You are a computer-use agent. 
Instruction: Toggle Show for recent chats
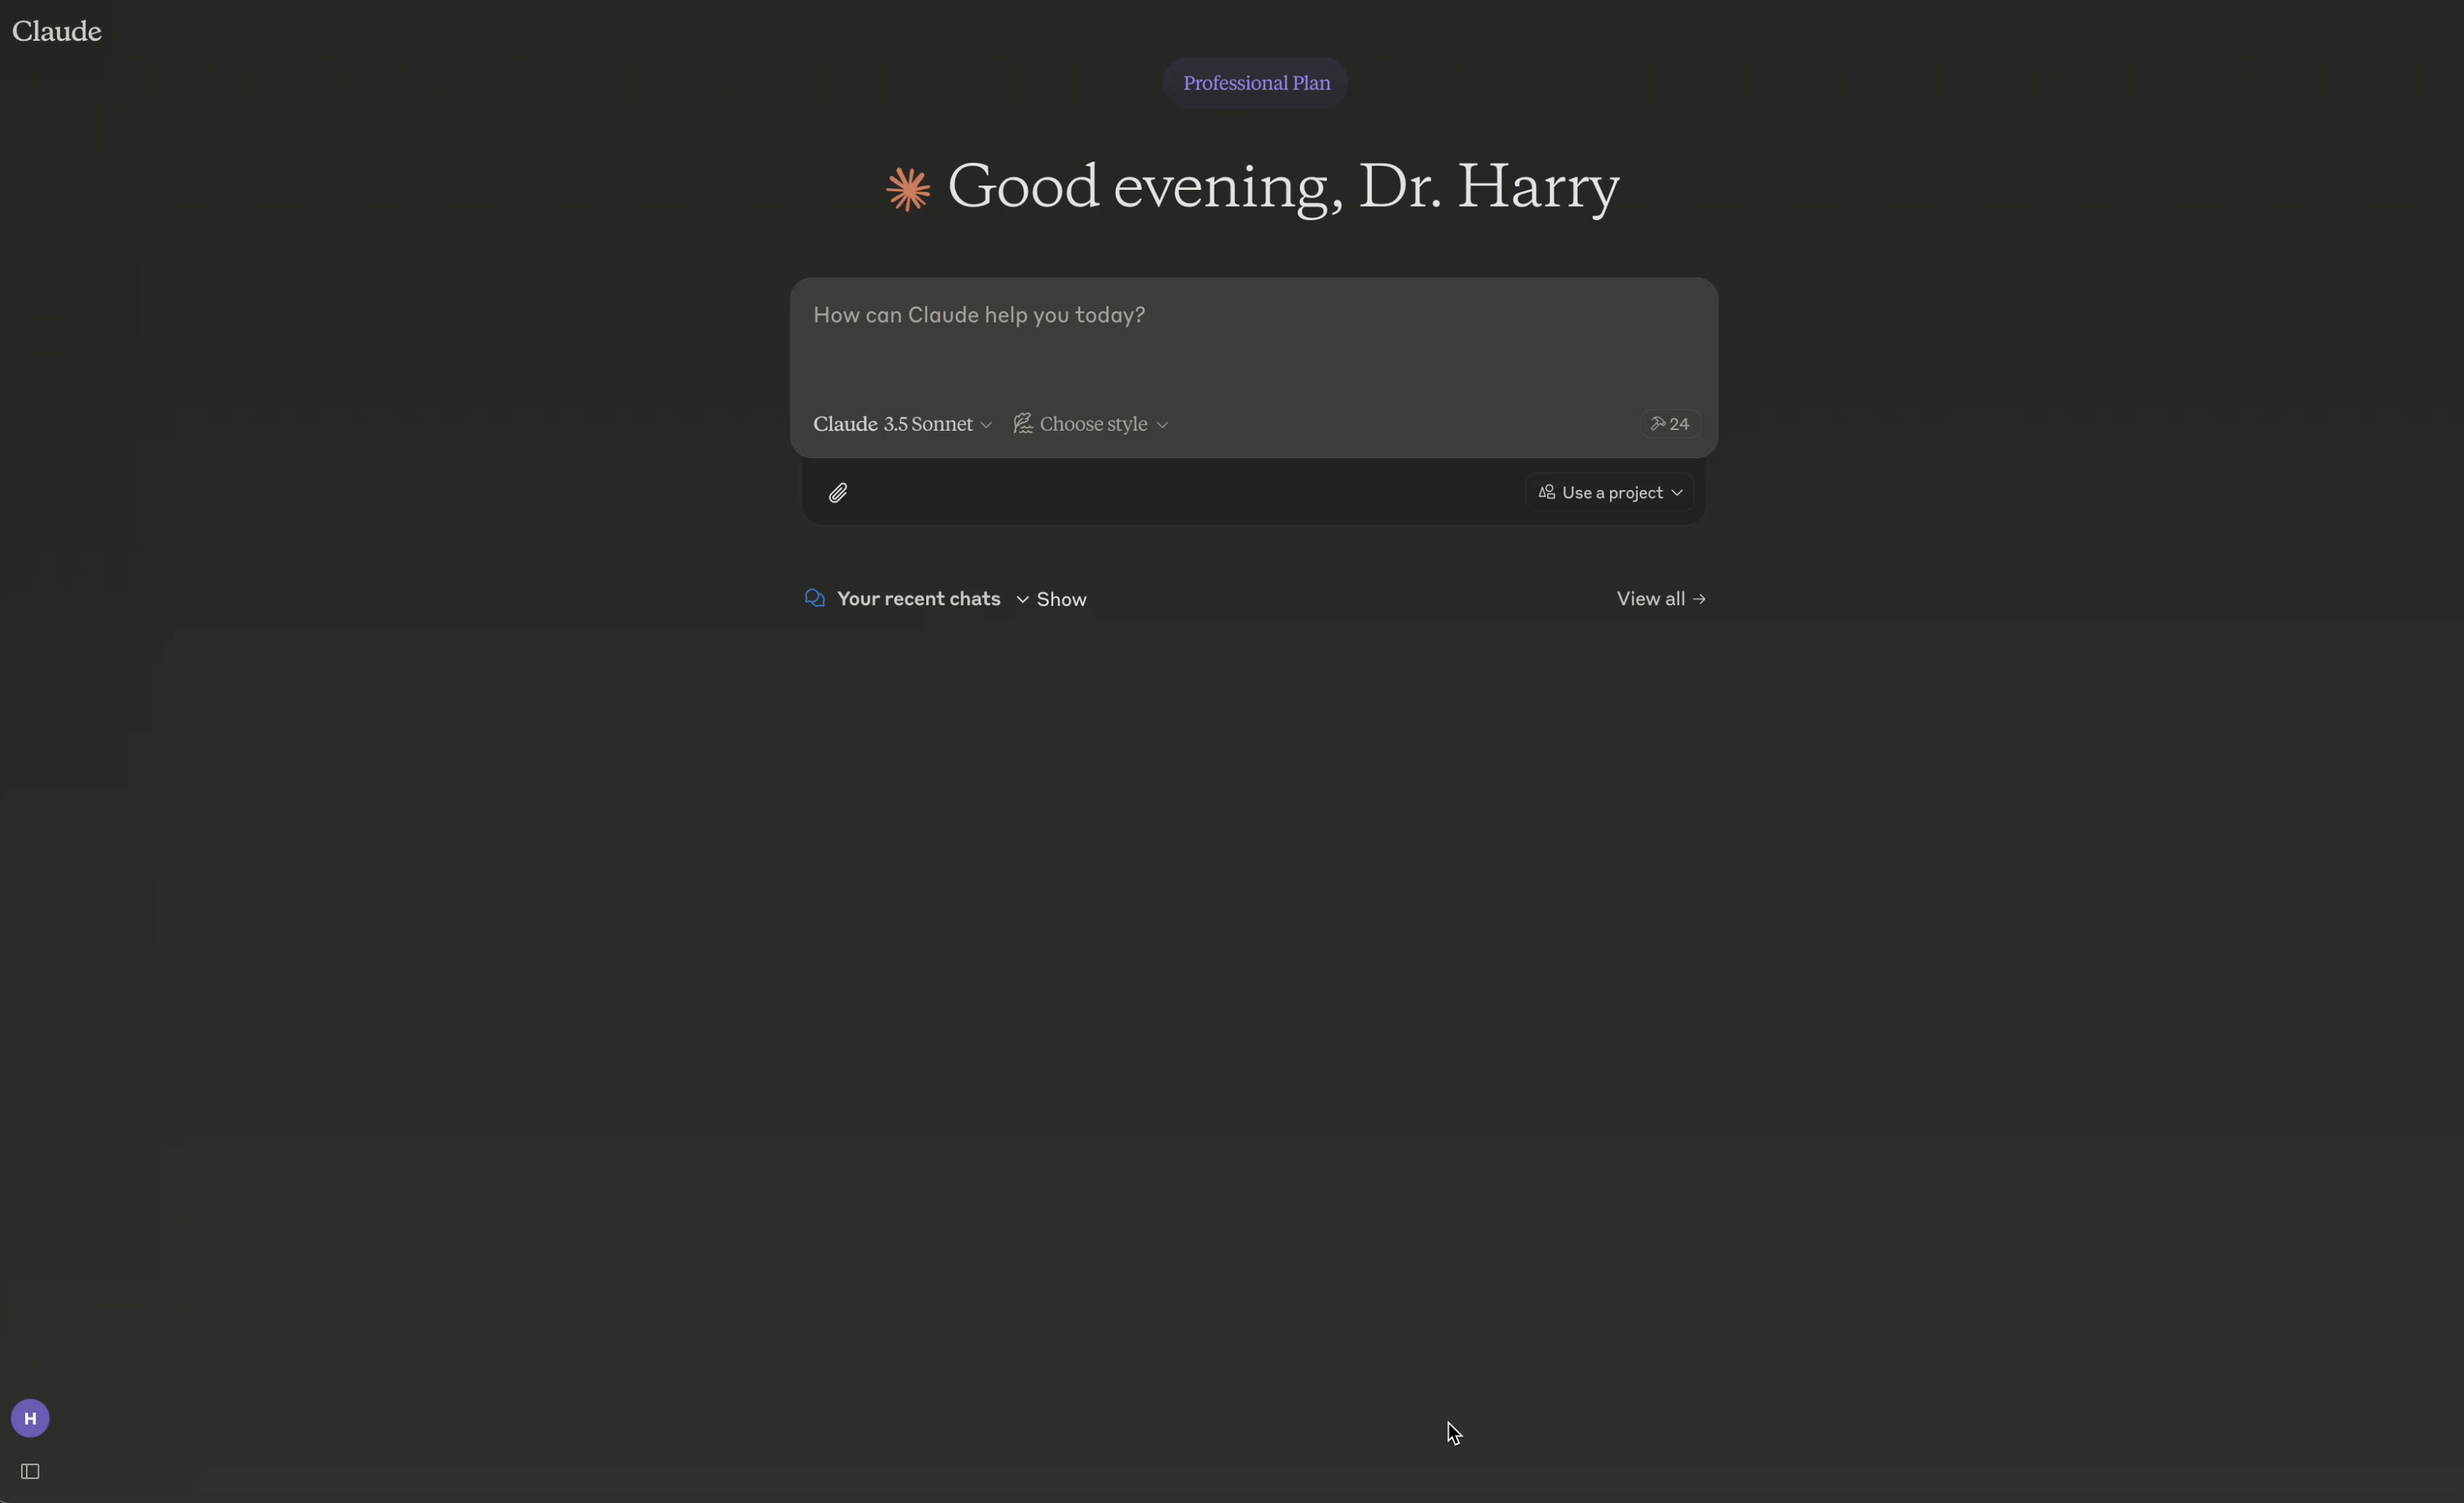[x=1061, y=599]
